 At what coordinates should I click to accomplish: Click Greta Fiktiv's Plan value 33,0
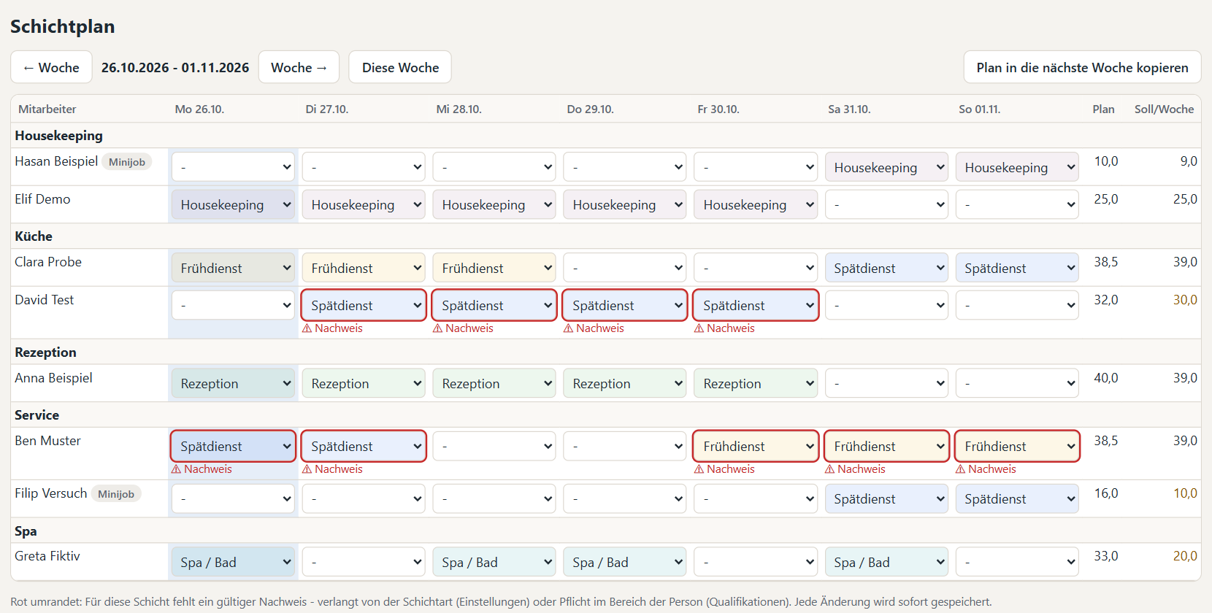pyautogui.click(x=1106, y=556)
